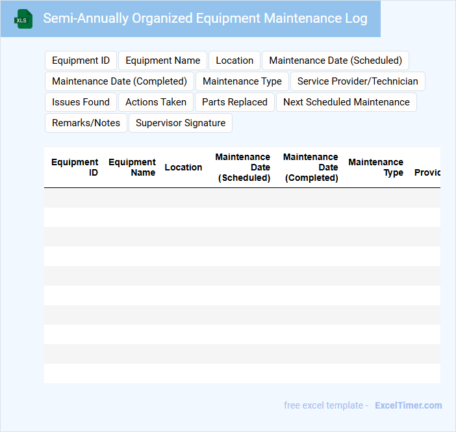The height and width of the screenshot is (432, 456).
Task: Open the Remarks/Notes tag
Action: click(86, 123)
